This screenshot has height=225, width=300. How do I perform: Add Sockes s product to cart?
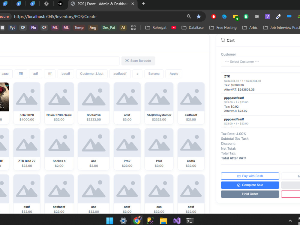click(59, 149)
